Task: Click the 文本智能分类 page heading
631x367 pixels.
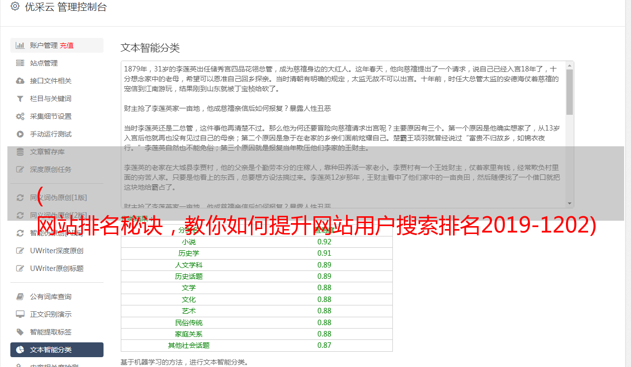Action: pos(150,48)
